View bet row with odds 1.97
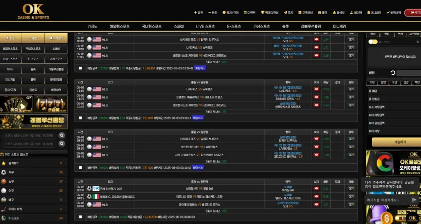This screenshot has height=224, width=421. (x=317, y=204)
